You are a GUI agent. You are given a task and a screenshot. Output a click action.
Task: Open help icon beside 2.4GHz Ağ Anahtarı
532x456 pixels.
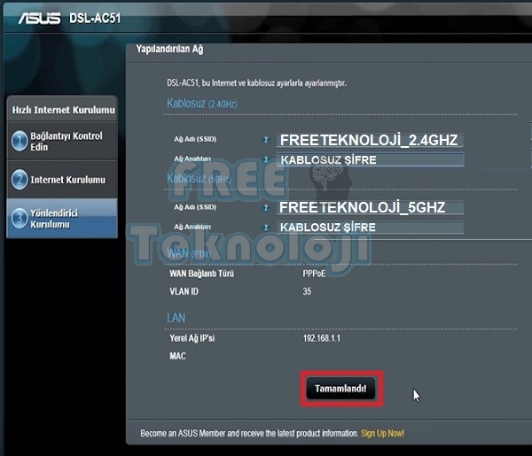[265, 158]
